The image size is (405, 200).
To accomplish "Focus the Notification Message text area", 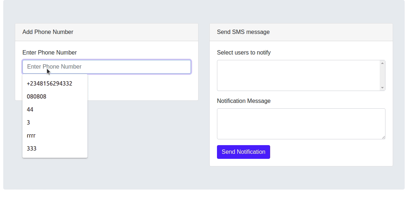I will [x=301, y=123].
